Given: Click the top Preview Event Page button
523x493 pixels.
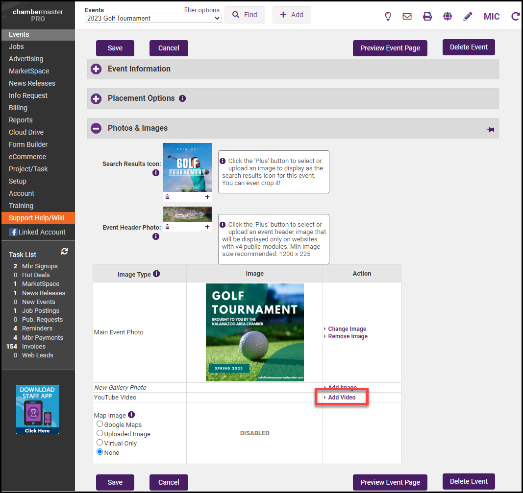Looking at the screenshot, I should coord(390,48).
